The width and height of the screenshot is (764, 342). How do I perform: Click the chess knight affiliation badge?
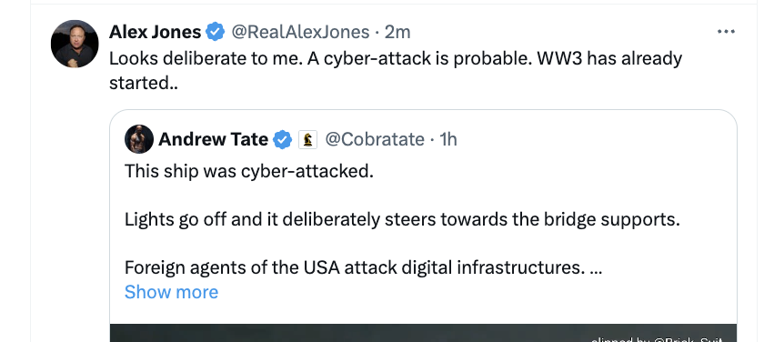pyautogui.click(x=307, y=140)
